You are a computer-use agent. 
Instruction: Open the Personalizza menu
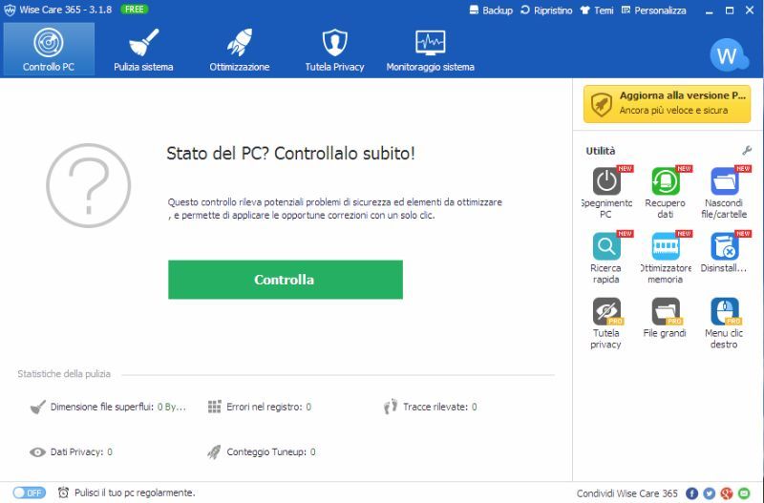pyautogui.click(x=654, y=10)
